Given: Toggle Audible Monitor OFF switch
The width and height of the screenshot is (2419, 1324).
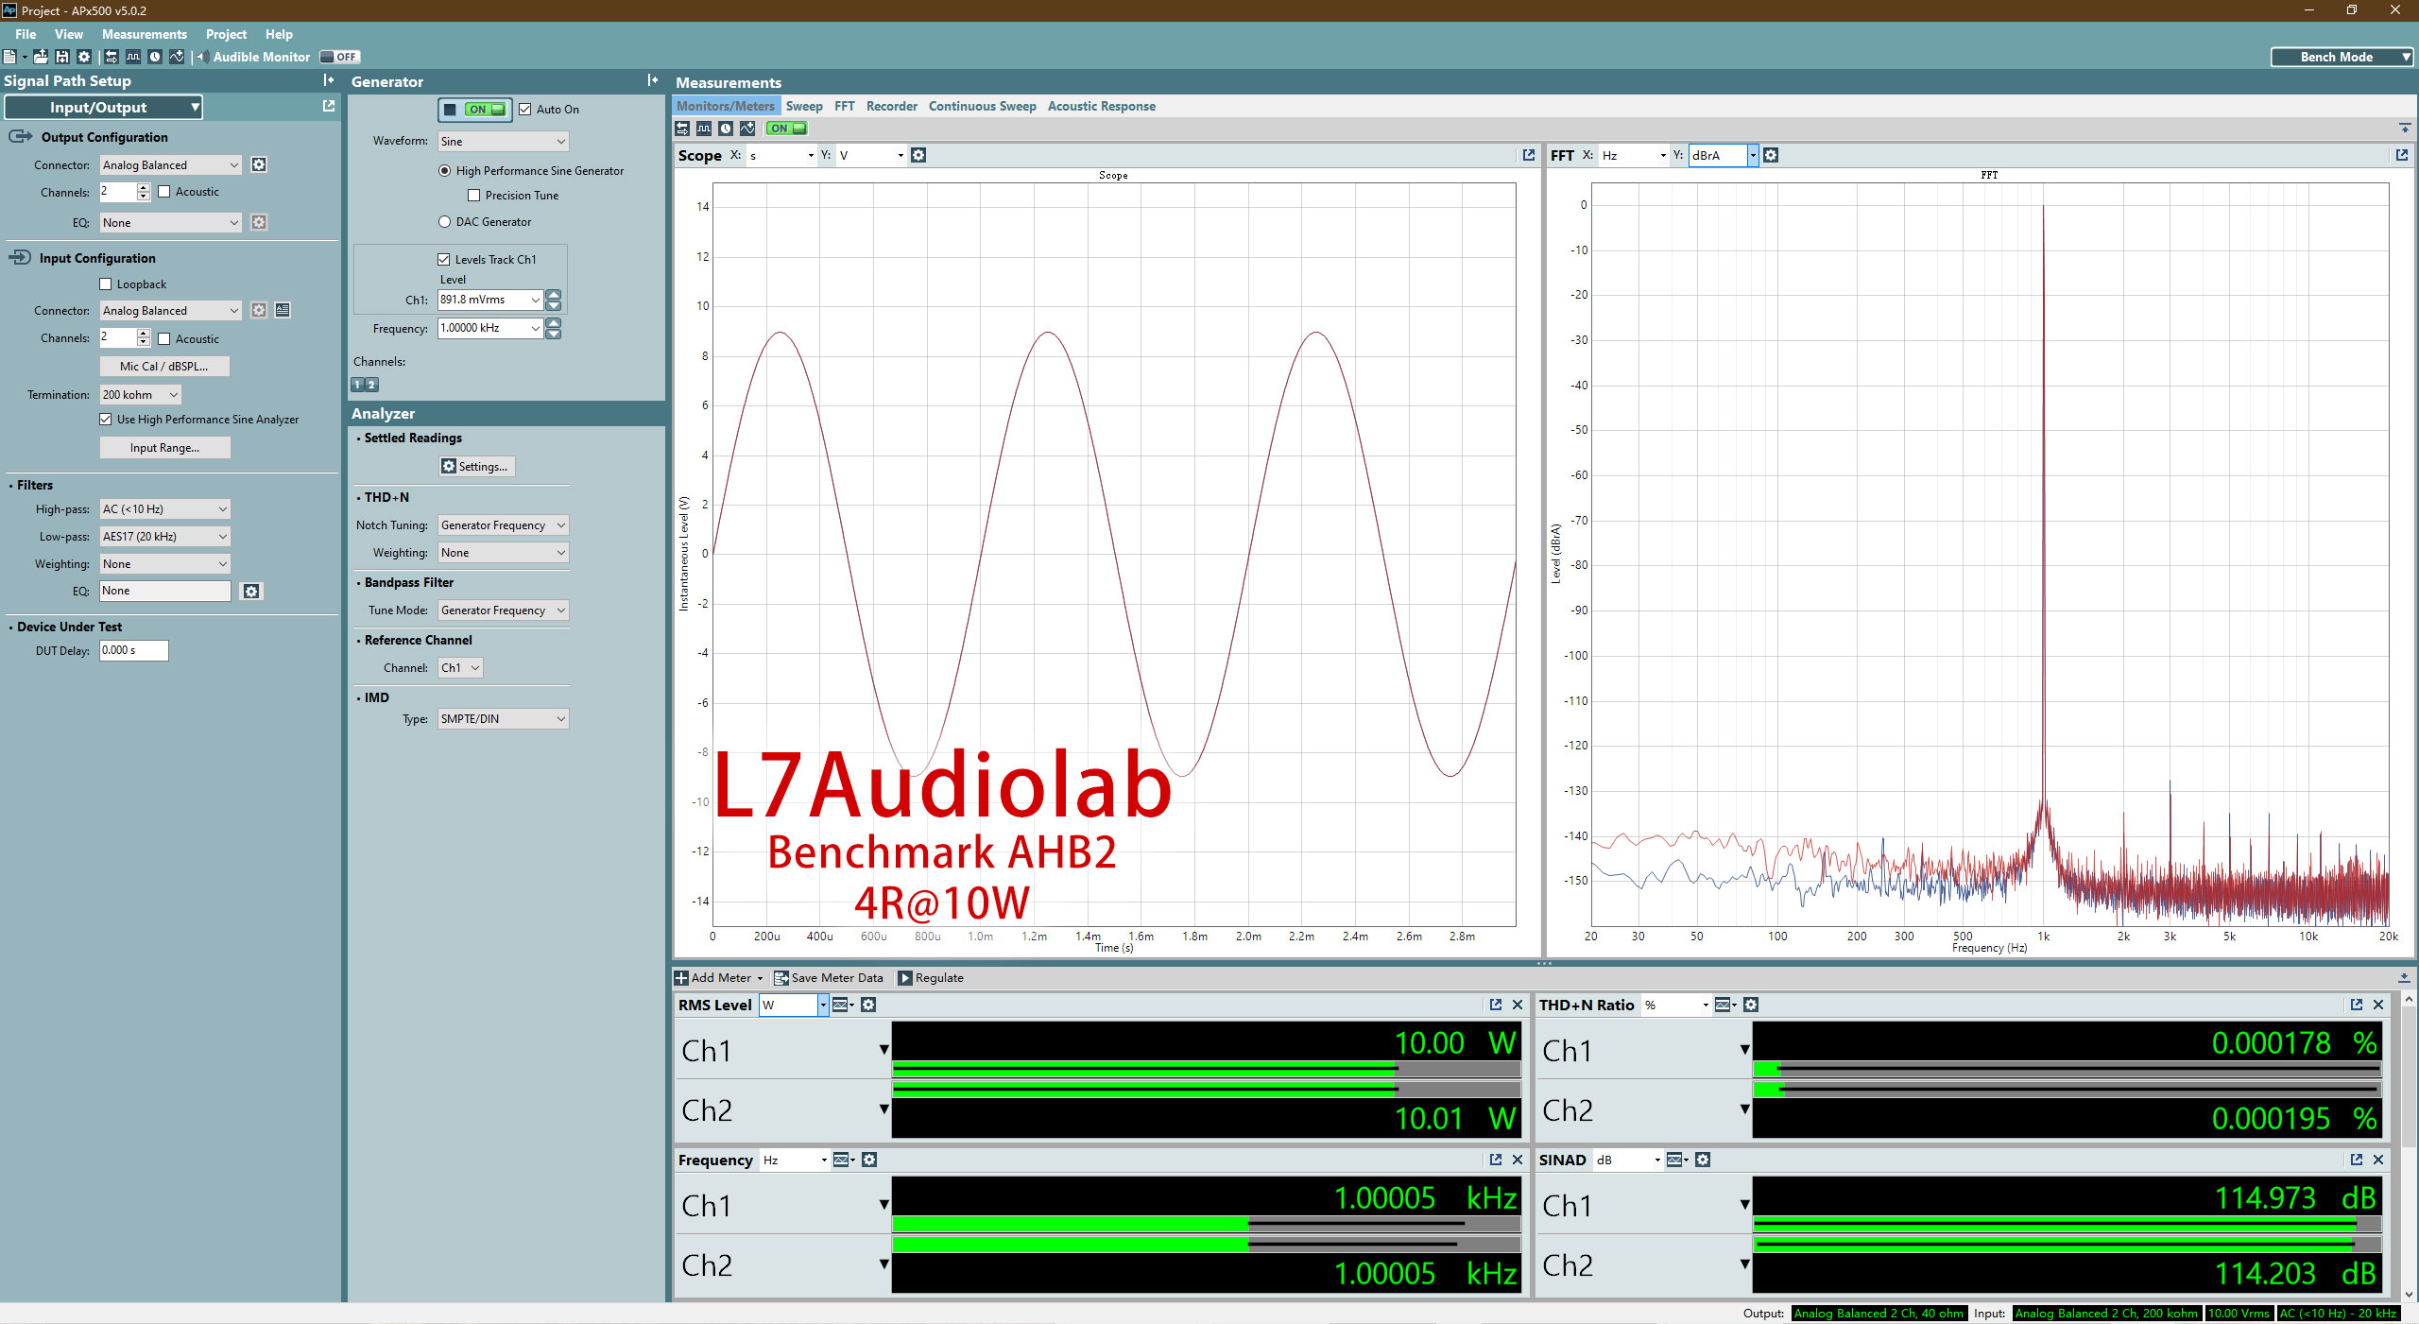Looking at the screenshot, I should [x=339, y=57].
